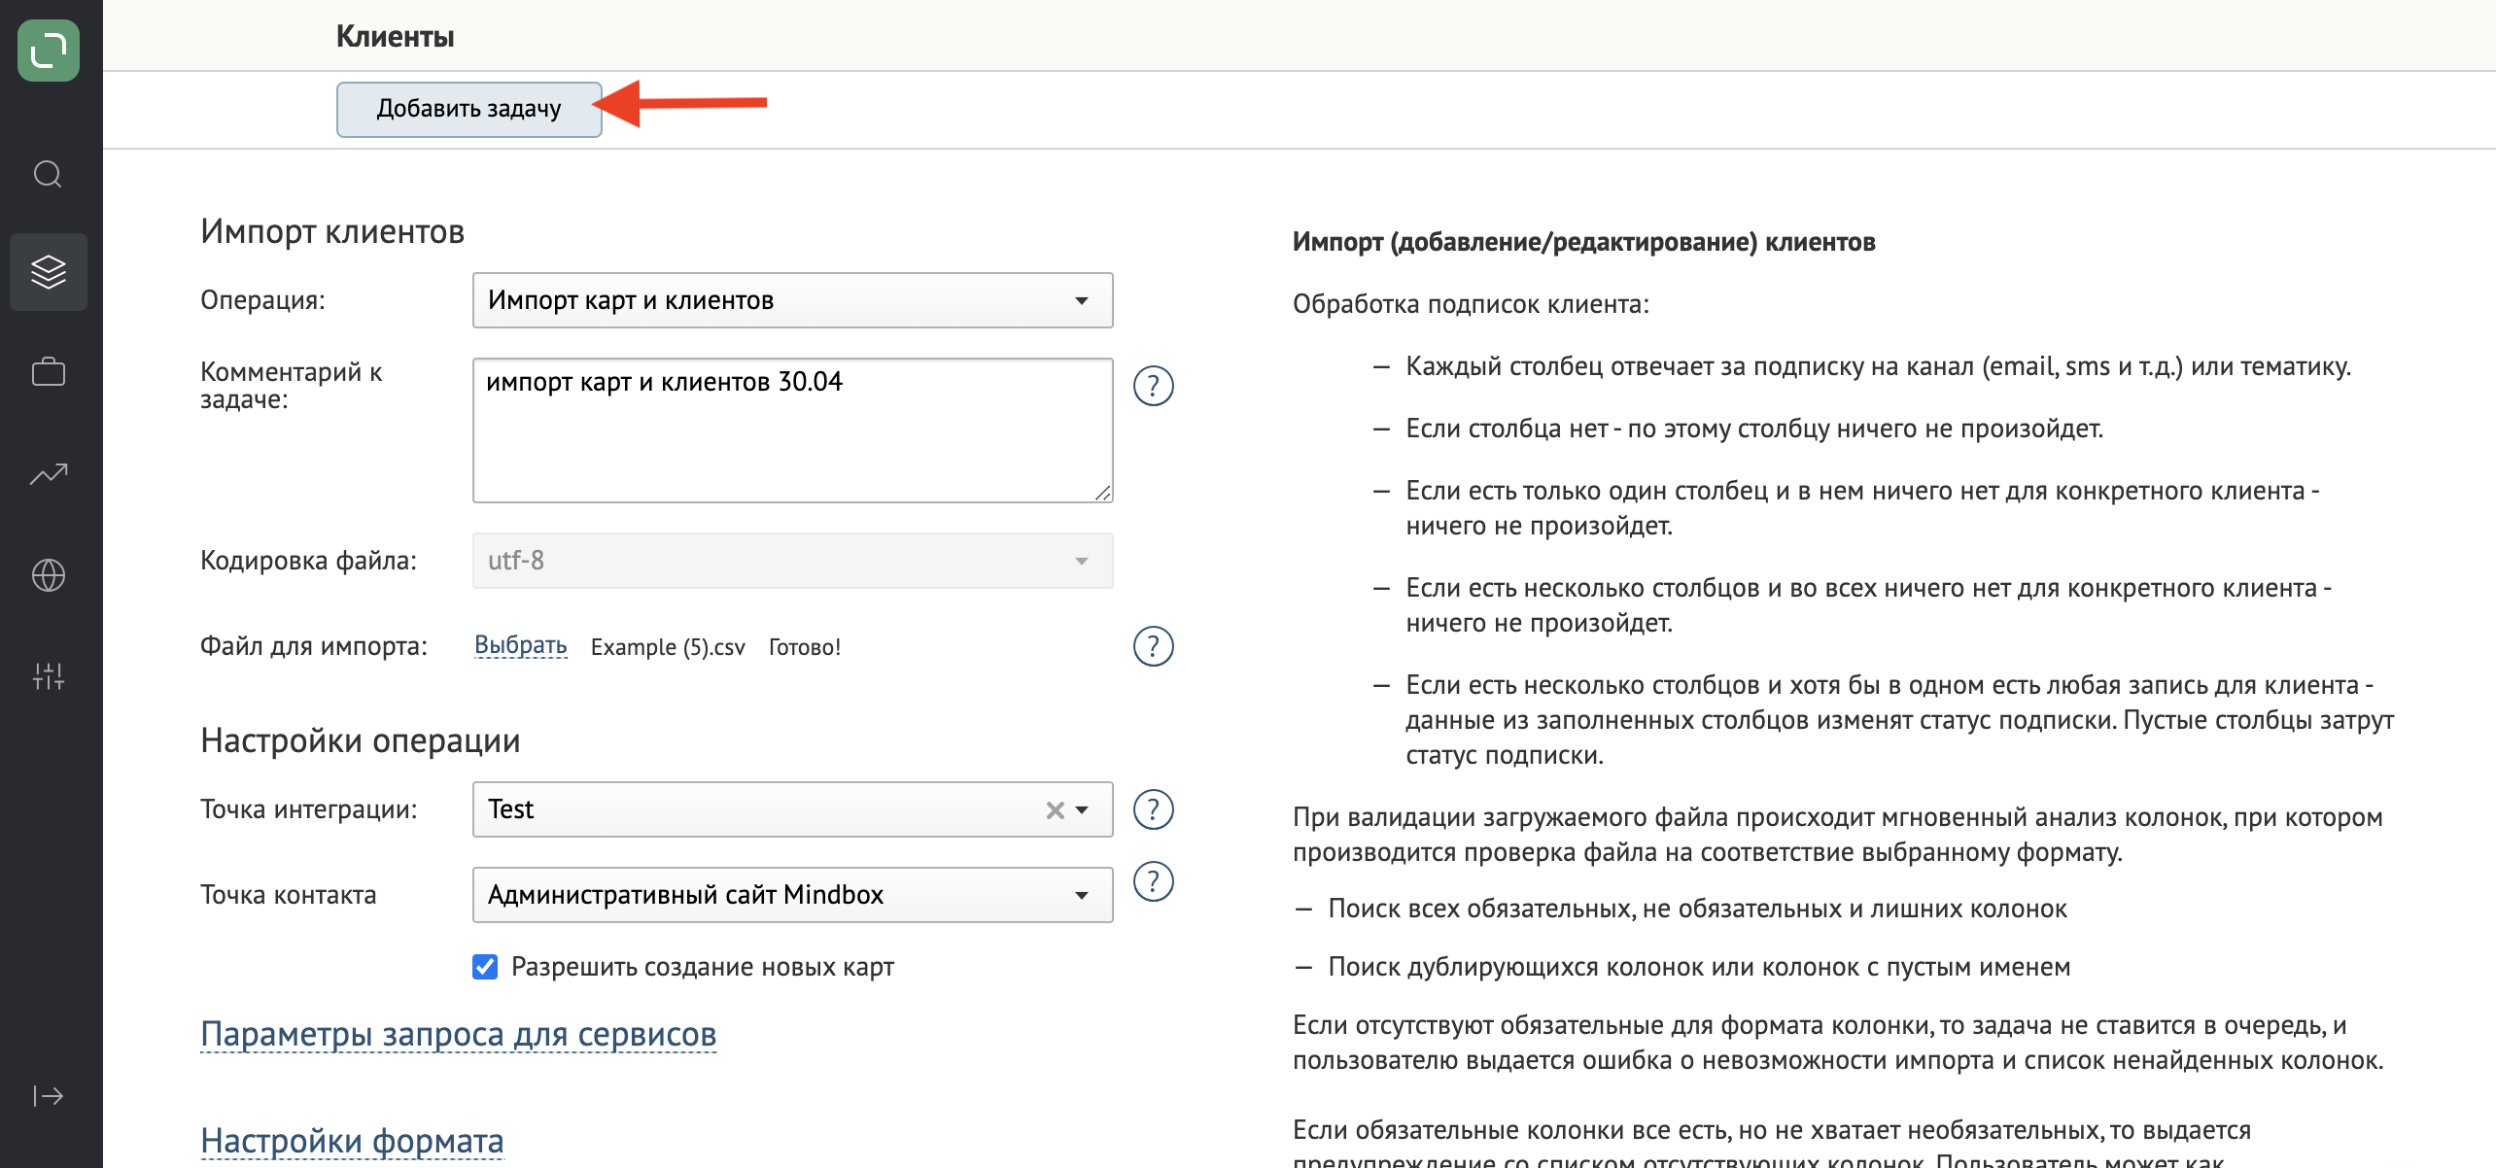Click the 'Точка контакта' label
2496x1168 pixels.
click(289, 895)
